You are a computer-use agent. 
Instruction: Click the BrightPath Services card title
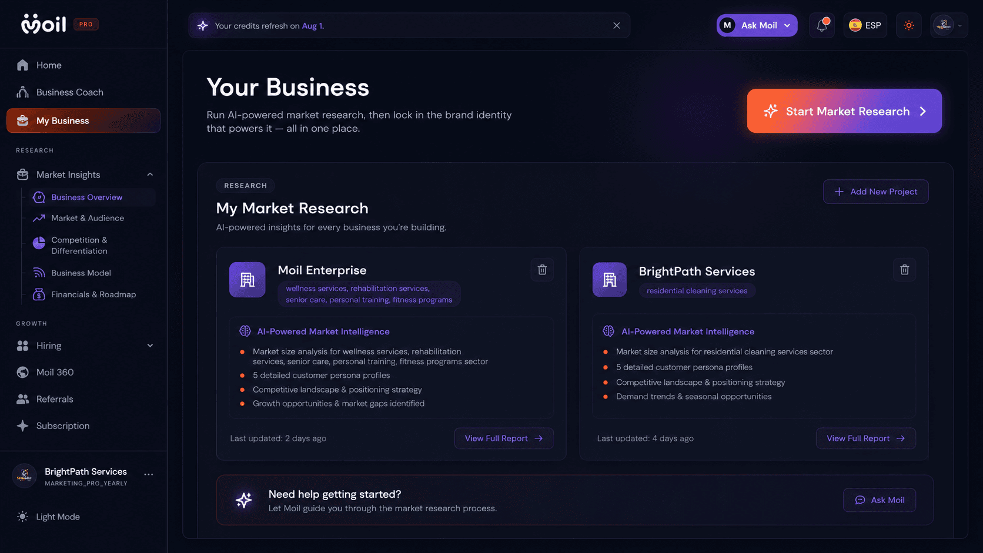[697, 272]
